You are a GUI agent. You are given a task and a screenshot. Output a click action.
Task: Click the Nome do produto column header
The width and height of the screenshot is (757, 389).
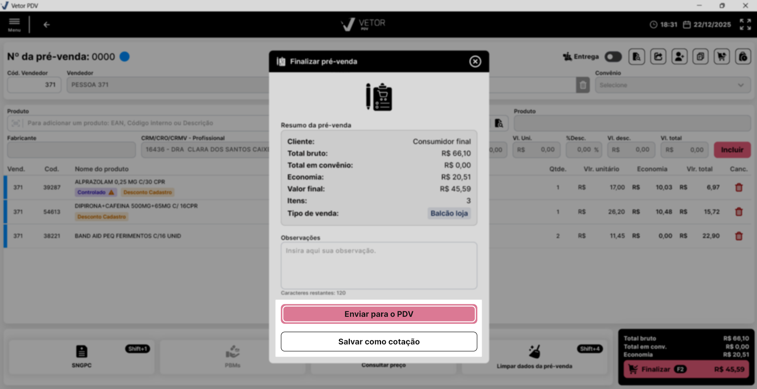click(102, 169)
